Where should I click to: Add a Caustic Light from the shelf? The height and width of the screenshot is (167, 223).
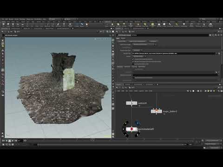pos(170,25)
